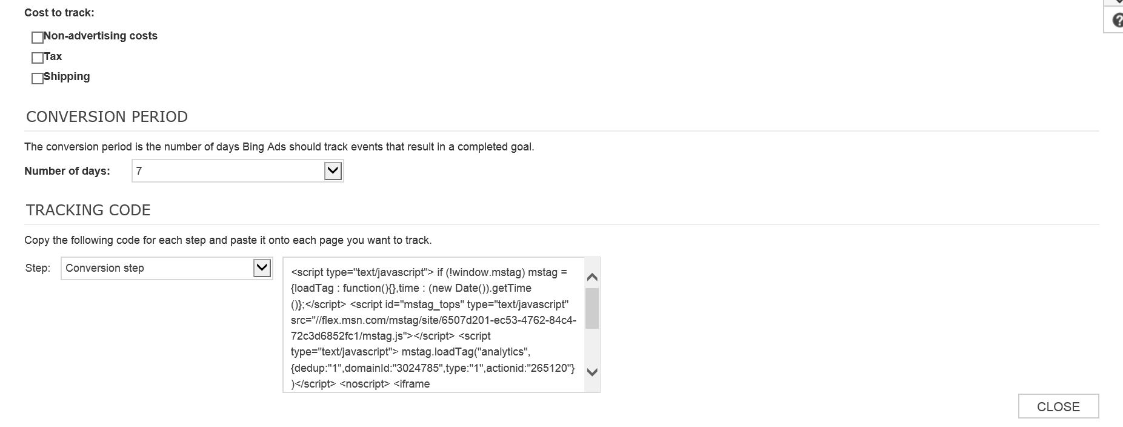
Task: Check the Tax checkbox
Action: click(x=37, y=58)
